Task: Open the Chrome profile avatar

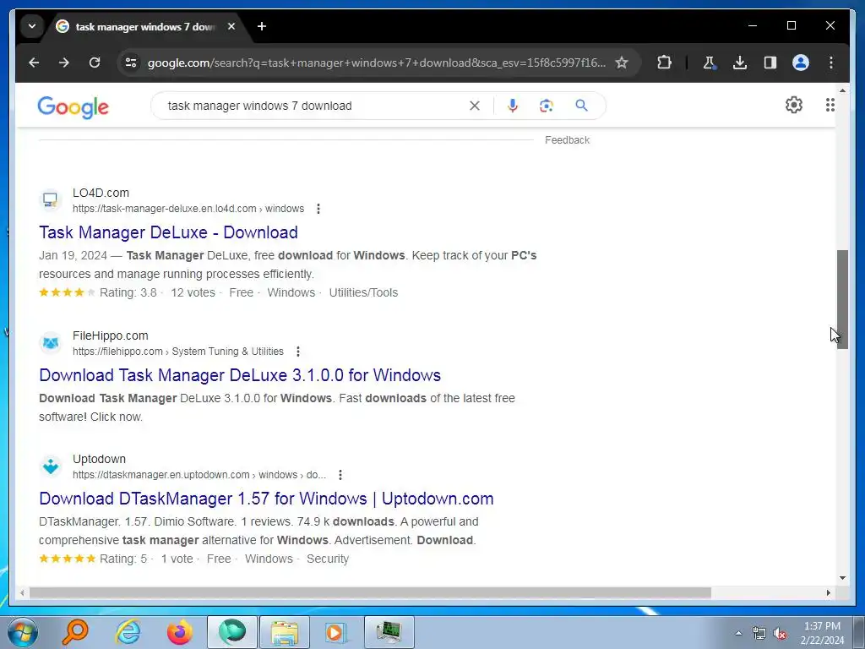Action: pos(801,63)
